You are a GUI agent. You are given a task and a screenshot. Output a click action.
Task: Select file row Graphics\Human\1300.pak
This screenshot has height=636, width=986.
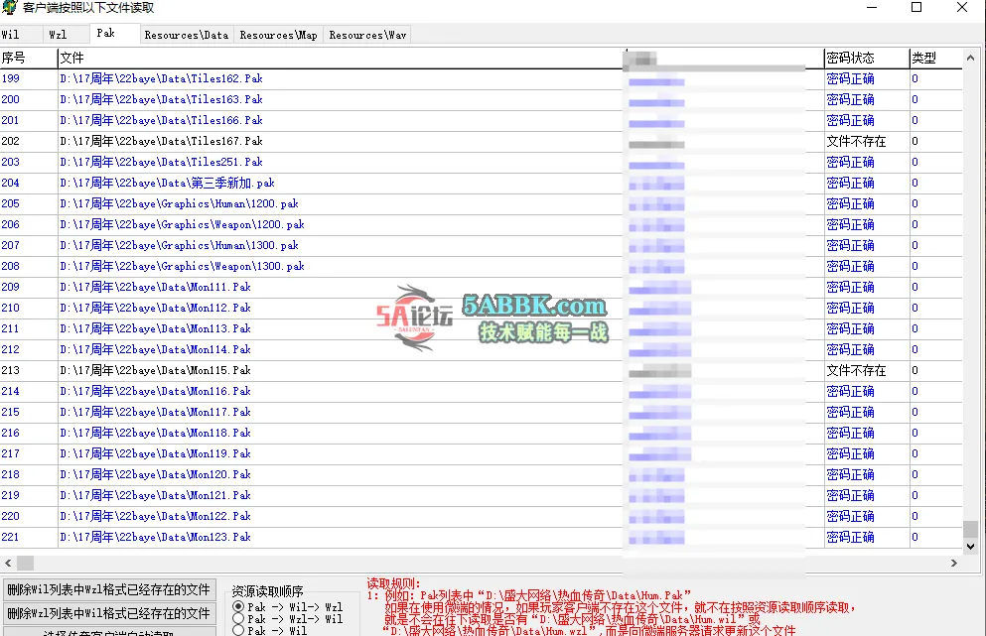click(481, 245)
